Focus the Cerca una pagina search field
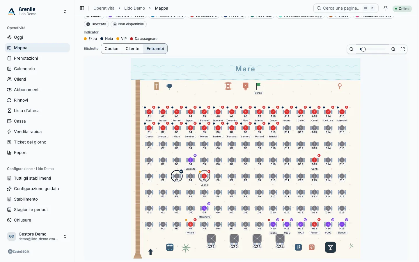Screen dimensions: 419x262 346,8
